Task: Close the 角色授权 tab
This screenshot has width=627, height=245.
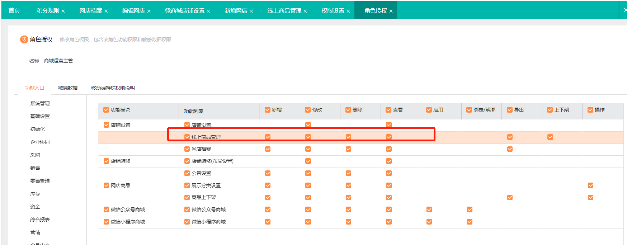Action: tap(391, 11)
